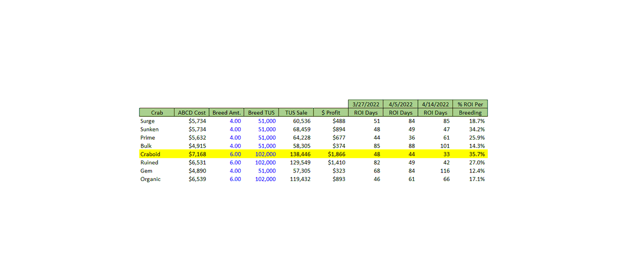Select Organic's TUS sale '119,432'
Screen dimensions: 627x266
300,179
